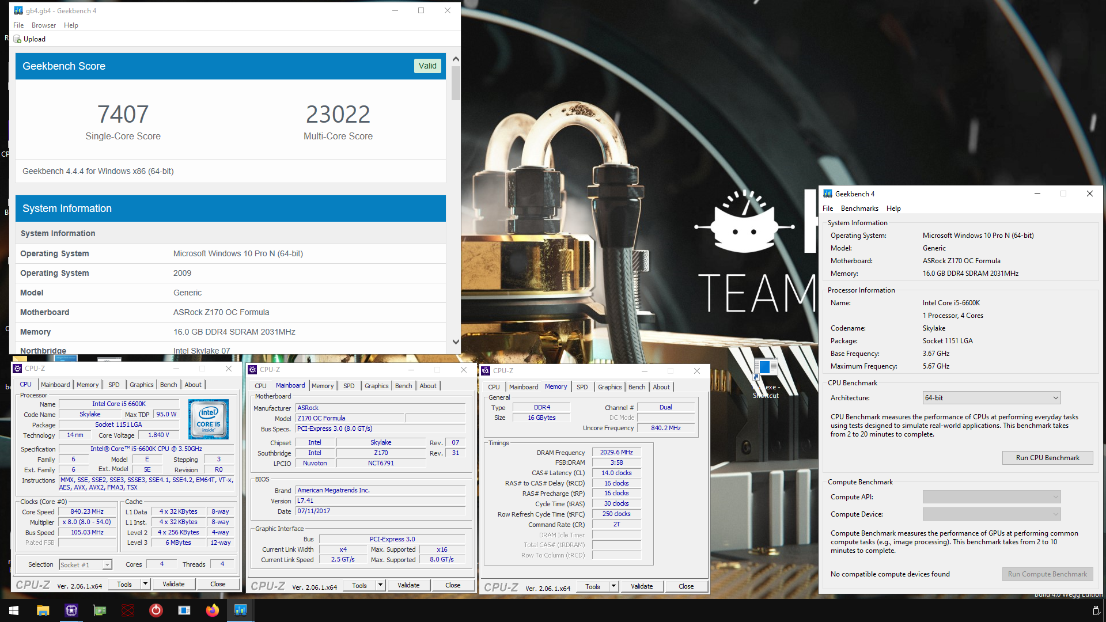1106x622 pixels.
Task: Click Validate in the CPU-tab CPU-Z window
Action: tap(173, 584)
